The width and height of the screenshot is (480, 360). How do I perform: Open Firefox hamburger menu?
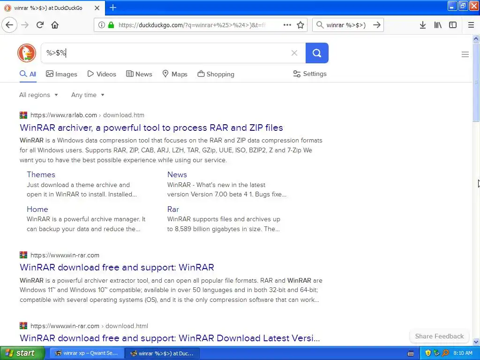click(x=471, y=25)
